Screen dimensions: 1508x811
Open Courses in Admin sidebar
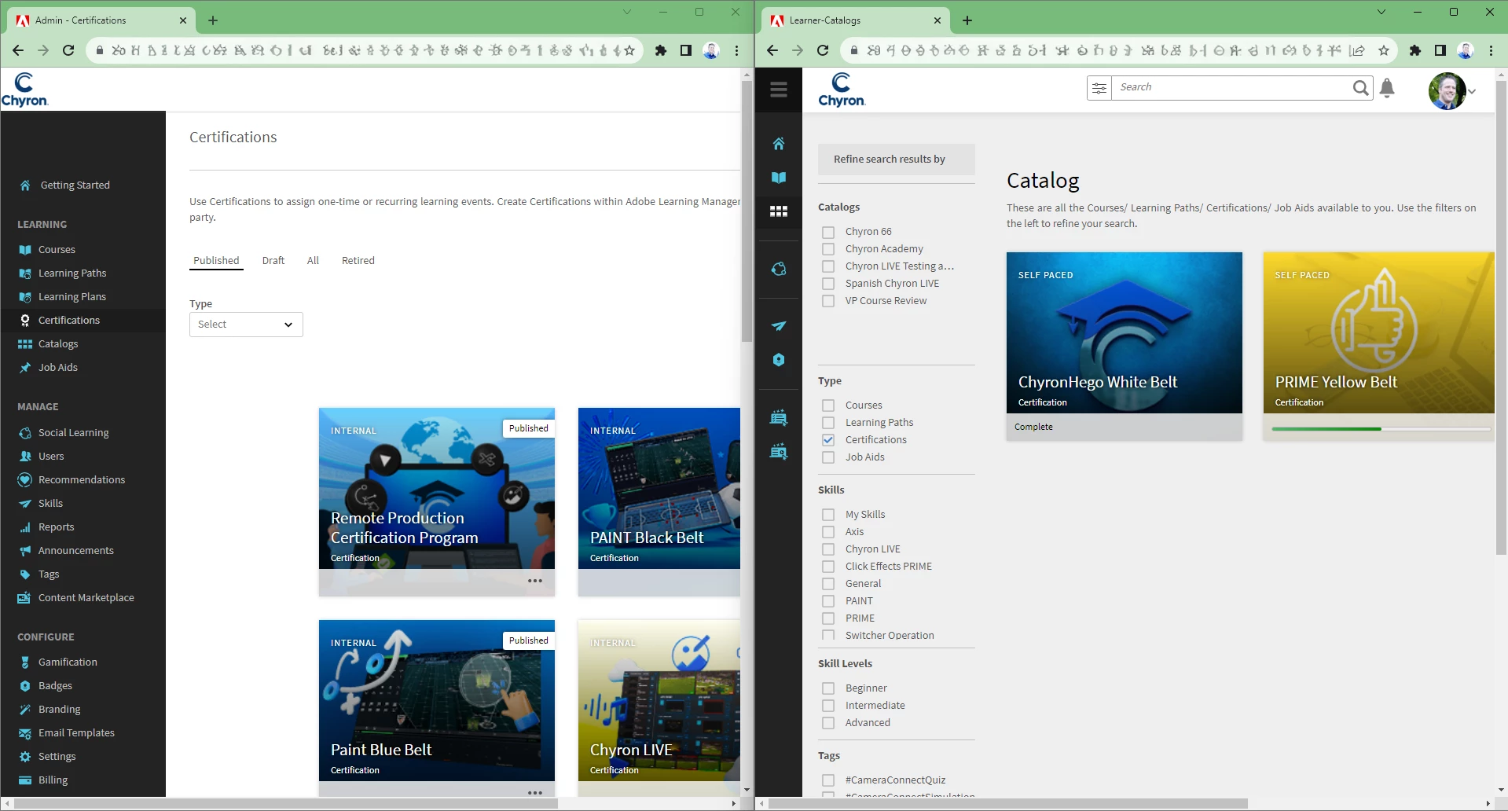[57, 250]
